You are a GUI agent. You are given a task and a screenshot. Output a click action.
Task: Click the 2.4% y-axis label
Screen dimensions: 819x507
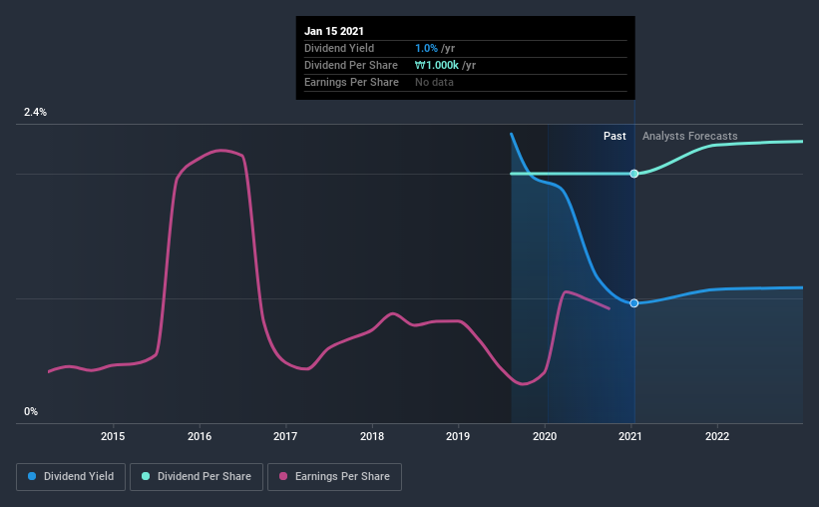[35, 112]
